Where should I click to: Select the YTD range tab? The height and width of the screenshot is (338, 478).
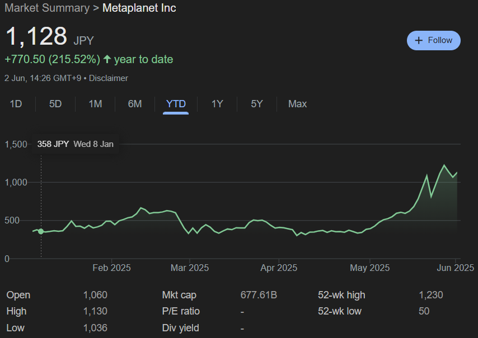click(176, 104)
